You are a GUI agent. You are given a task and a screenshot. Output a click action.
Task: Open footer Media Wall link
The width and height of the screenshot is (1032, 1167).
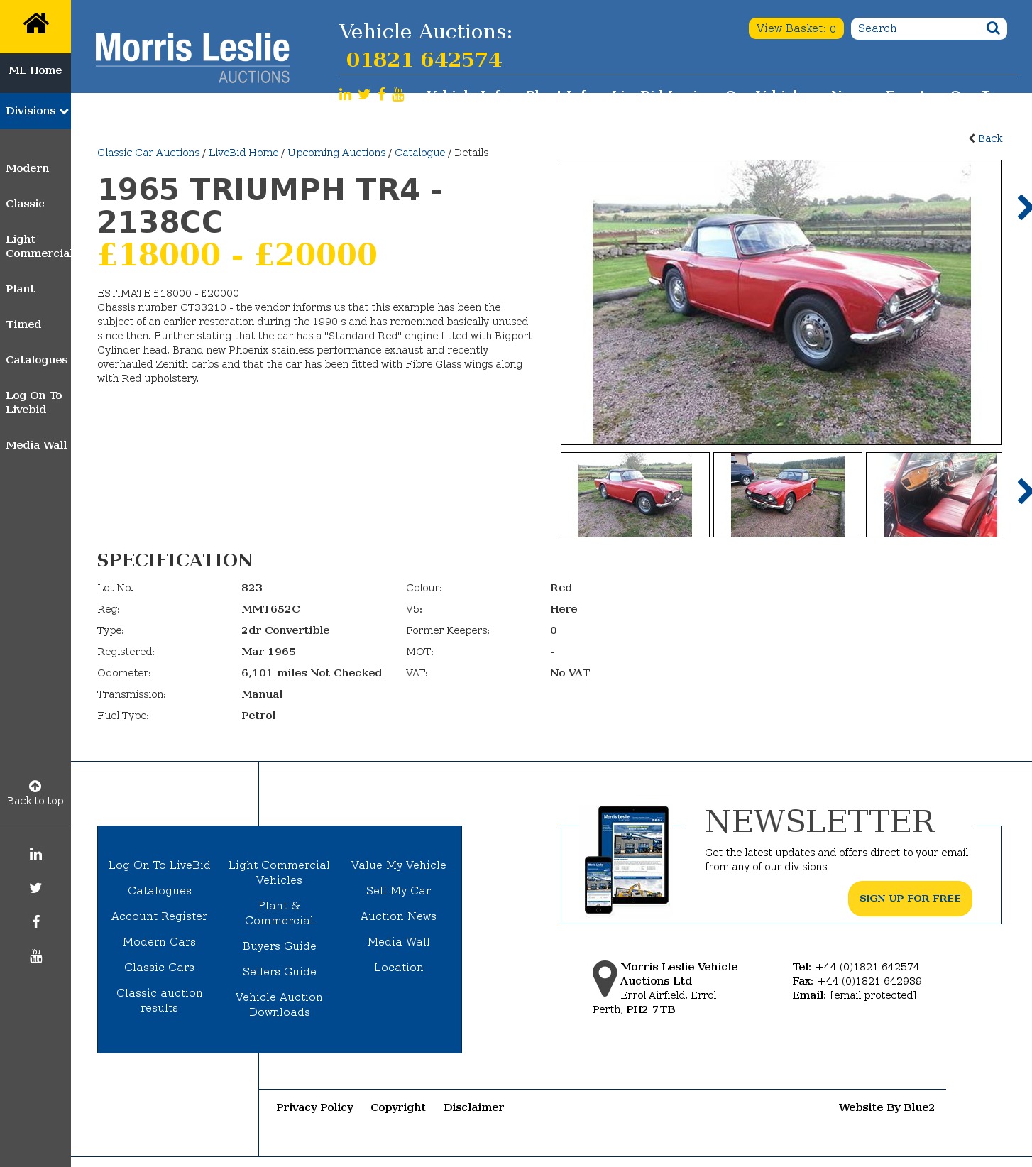(x=399, y=942)
